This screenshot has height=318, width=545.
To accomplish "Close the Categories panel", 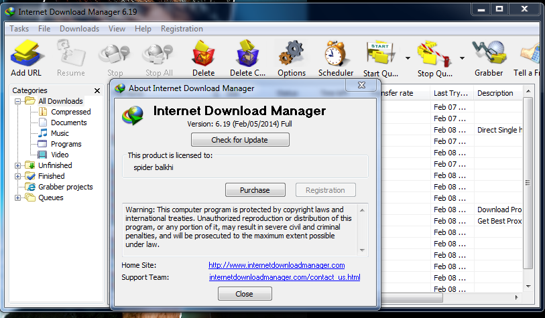I will coord(97,90).
